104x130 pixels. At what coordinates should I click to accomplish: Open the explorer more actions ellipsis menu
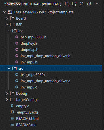(x=96, y=4)
